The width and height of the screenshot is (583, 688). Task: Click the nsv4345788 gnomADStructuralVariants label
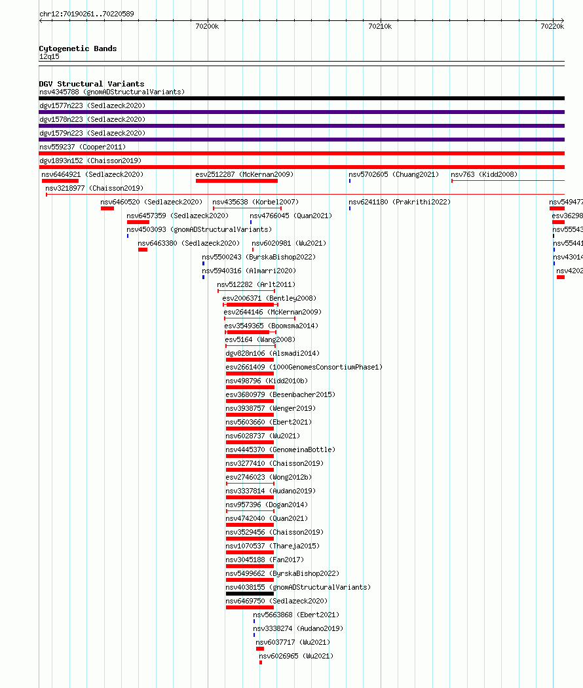(x=112, y=92)
